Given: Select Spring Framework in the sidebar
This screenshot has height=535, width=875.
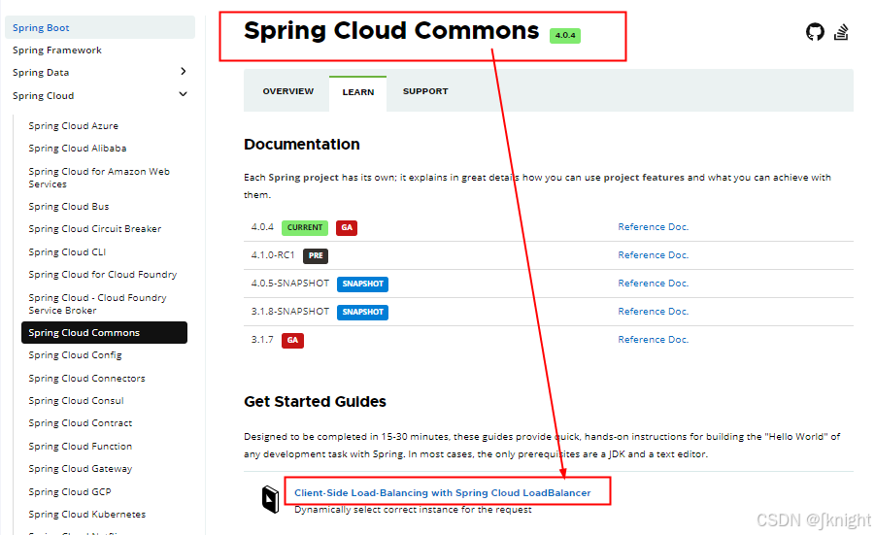Looking at the screenshot, I should [57, 50].
